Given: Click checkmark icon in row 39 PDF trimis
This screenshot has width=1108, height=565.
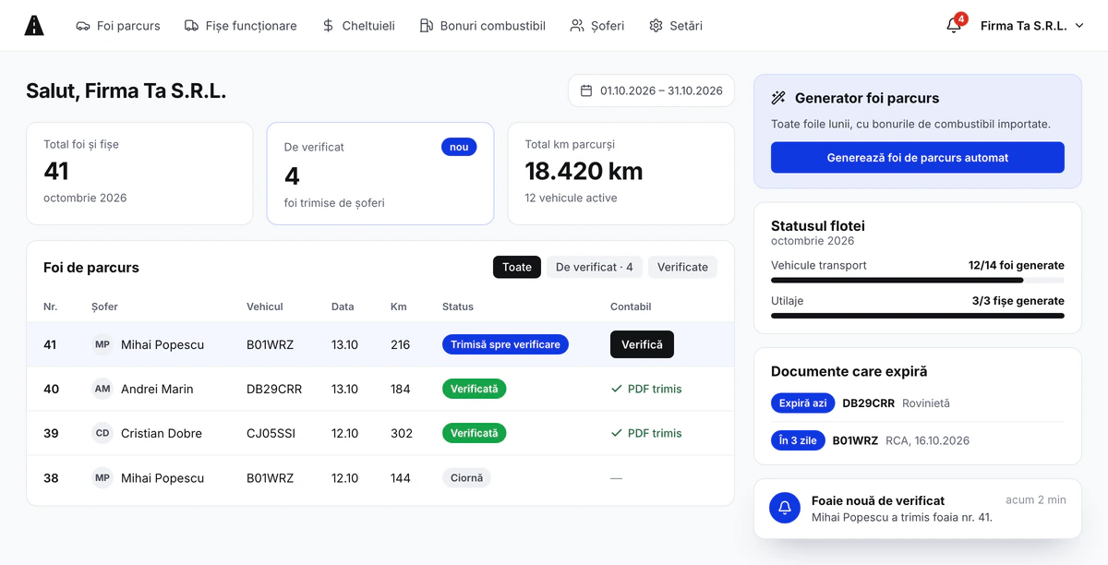Looking at the screenshot, I should (x=617, y=433).
